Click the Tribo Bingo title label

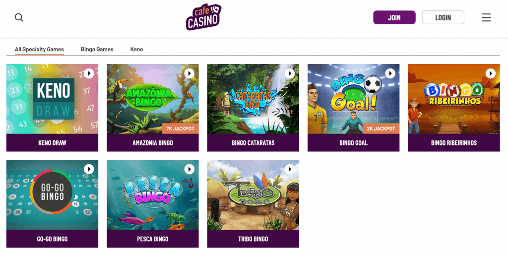253,239
